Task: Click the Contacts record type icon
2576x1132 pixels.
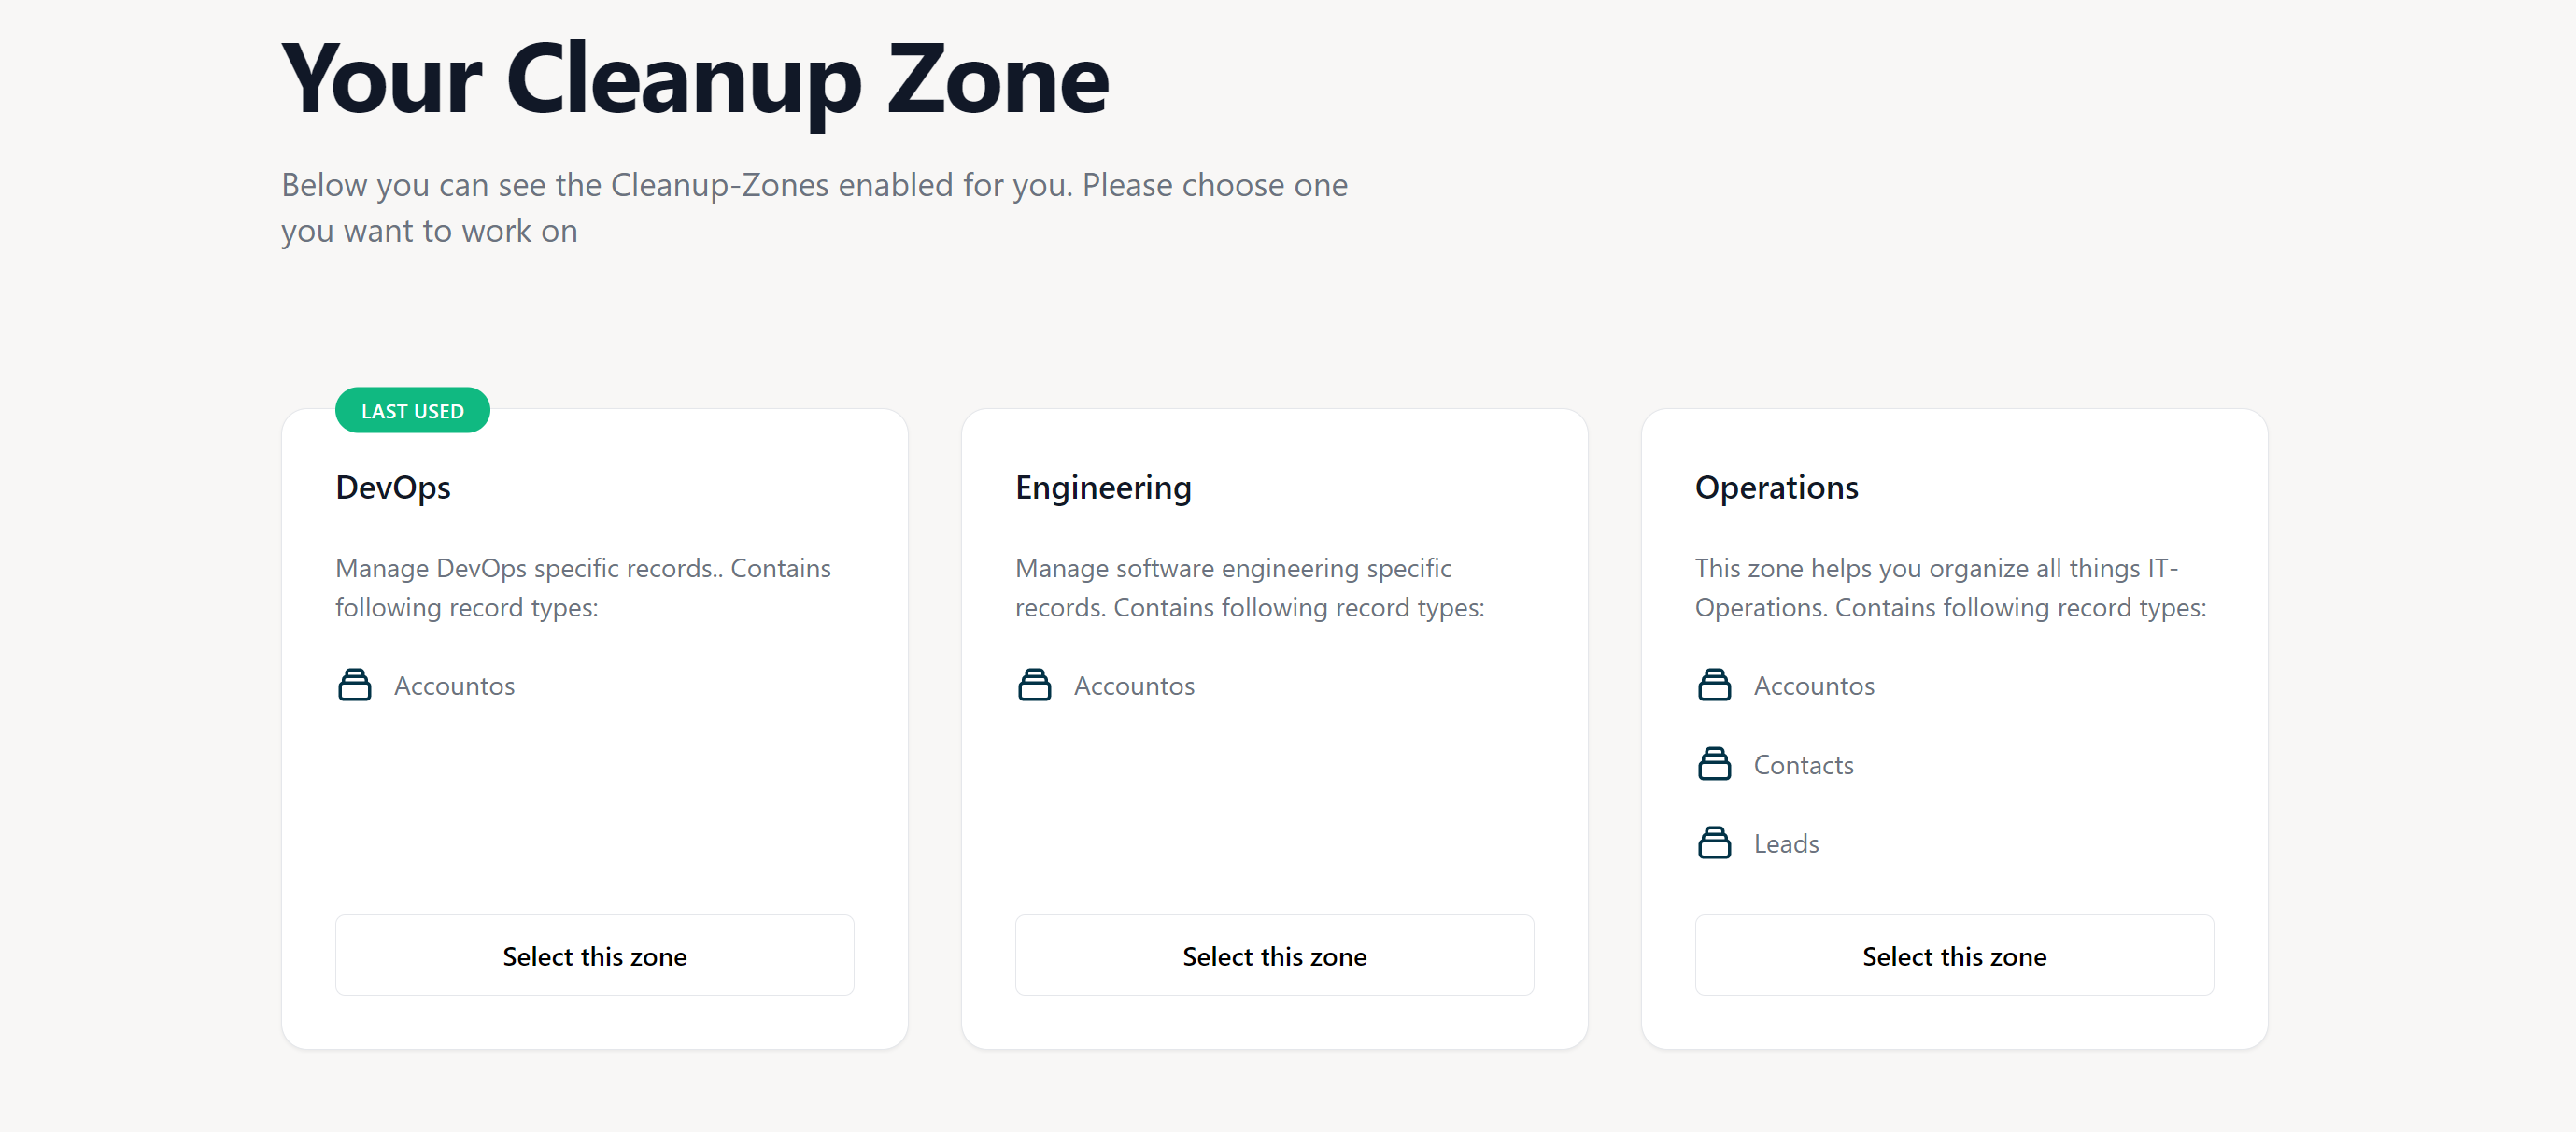Action: click(1714, 764)
